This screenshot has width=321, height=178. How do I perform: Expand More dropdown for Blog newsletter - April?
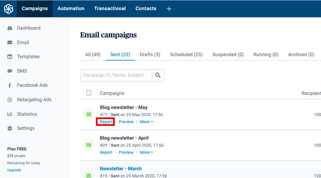pos(146,152)
